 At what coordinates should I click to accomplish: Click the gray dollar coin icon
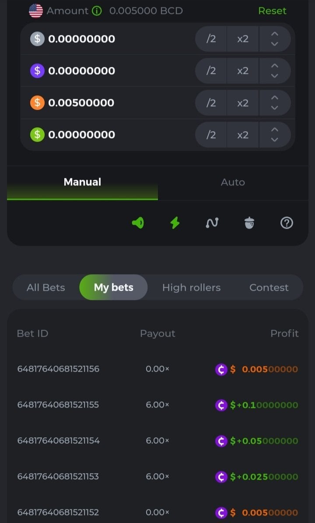pos(37,39)
